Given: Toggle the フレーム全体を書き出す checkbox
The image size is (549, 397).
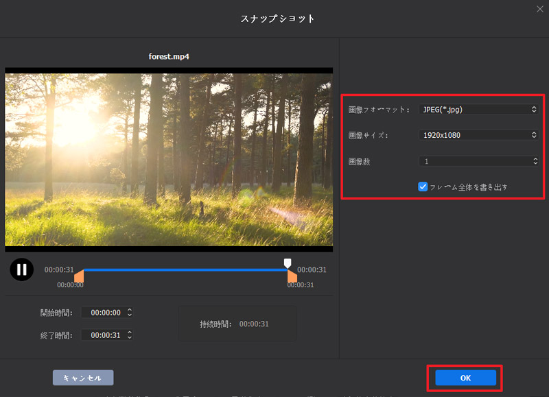Looking at the screenshot, I should pos(423,187).
